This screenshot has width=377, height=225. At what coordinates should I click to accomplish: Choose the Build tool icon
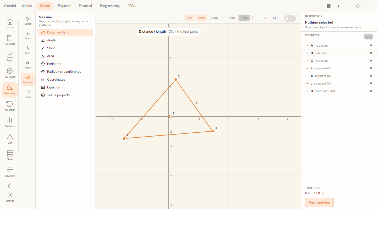[28, 50]
